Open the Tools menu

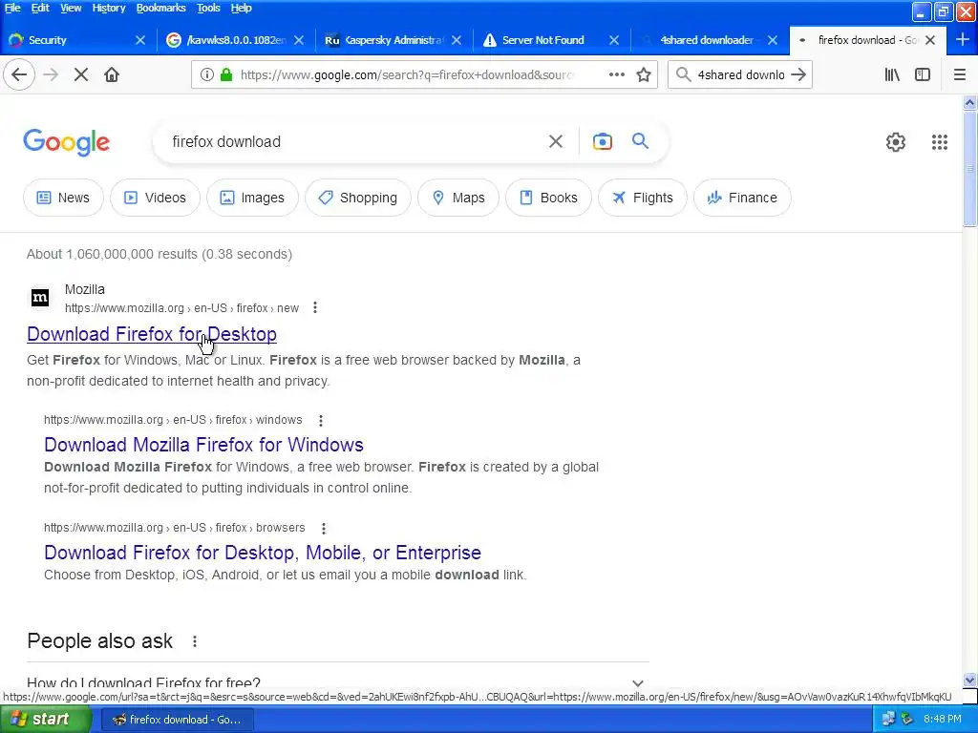click(x=208, y=8)
